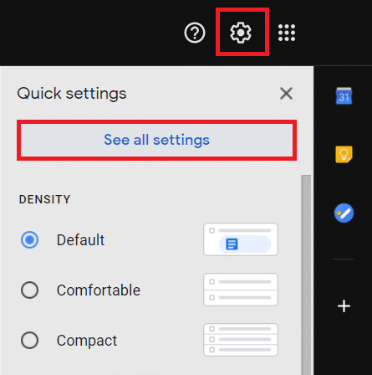The width and height of the screenshot is (372, 375).
Task: Open Google Keep lightbulb icon
Action: click(x=344, y=154)
